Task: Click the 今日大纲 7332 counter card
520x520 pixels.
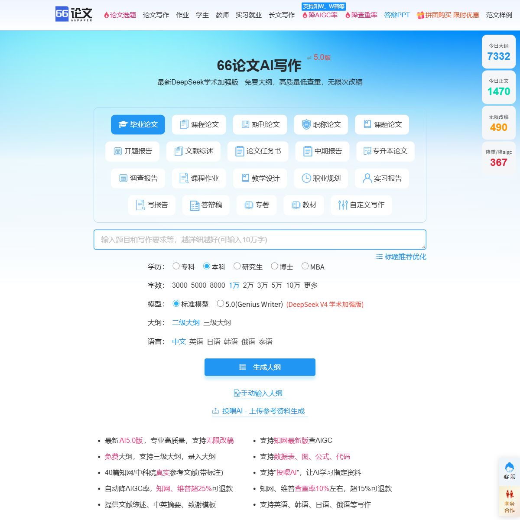Action: [x=499, y=52]
